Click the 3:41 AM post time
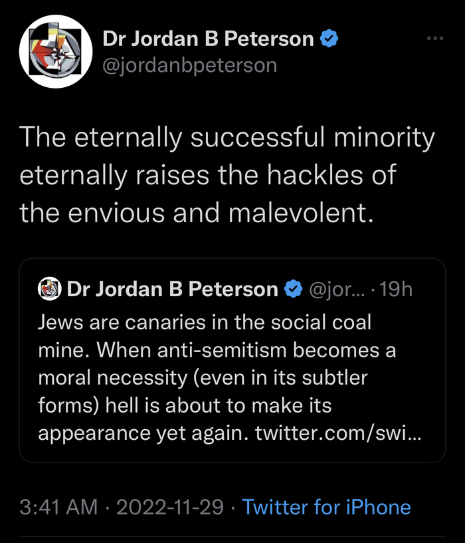The height and width of the screenshot is (543, 465). pos(61,507)
